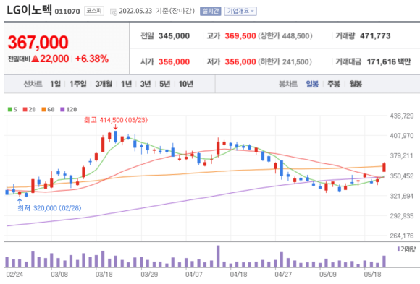Click the stock code 011070
The image size is (420, 284).
click(67, 12)
